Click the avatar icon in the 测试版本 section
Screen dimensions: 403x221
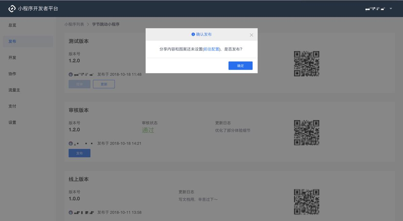(x=71, y=74)
